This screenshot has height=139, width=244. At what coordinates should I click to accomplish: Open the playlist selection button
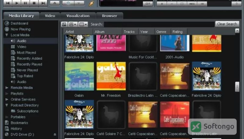tap(182, 4)
